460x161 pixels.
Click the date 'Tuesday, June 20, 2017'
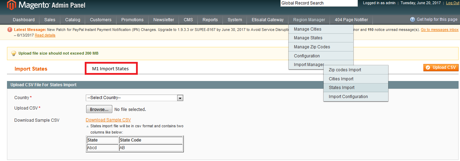(421, 3)
